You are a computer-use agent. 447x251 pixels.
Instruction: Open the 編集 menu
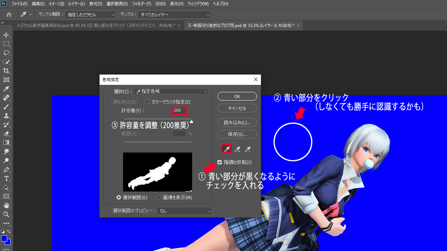tap(38, 4)
